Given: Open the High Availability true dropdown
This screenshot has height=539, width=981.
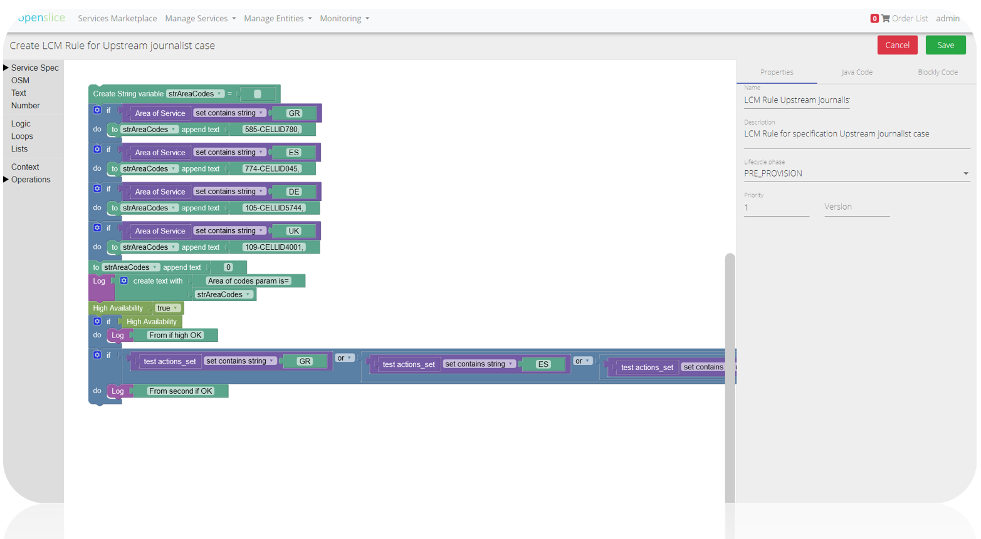Looking at the screenshot, I should point(167,308).
